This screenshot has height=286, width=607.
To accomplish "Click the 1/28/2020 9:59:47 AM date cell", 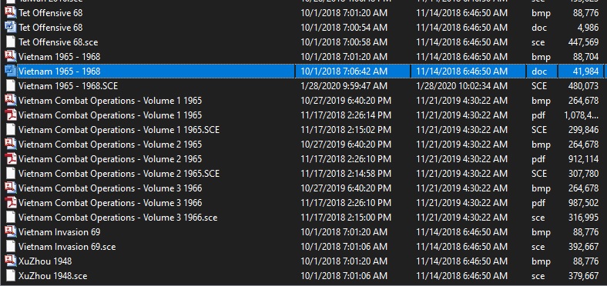I will coord(344,86).
